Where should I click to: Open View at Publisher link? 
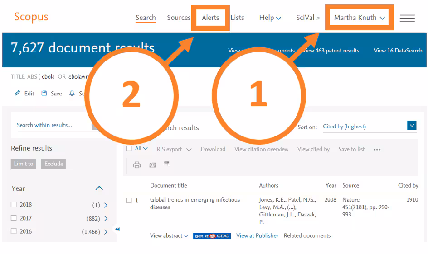258,236
